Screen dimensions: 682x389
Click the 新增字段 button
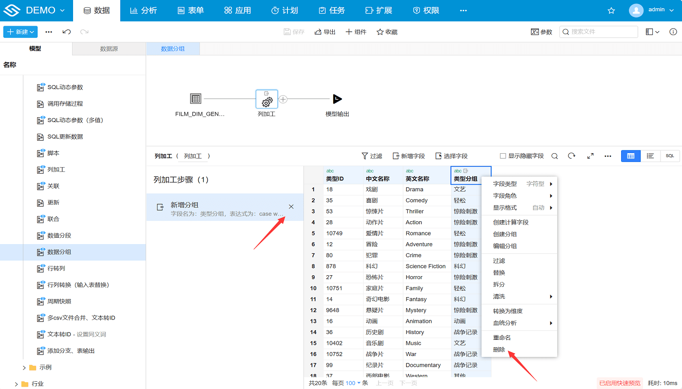[408, 156]
